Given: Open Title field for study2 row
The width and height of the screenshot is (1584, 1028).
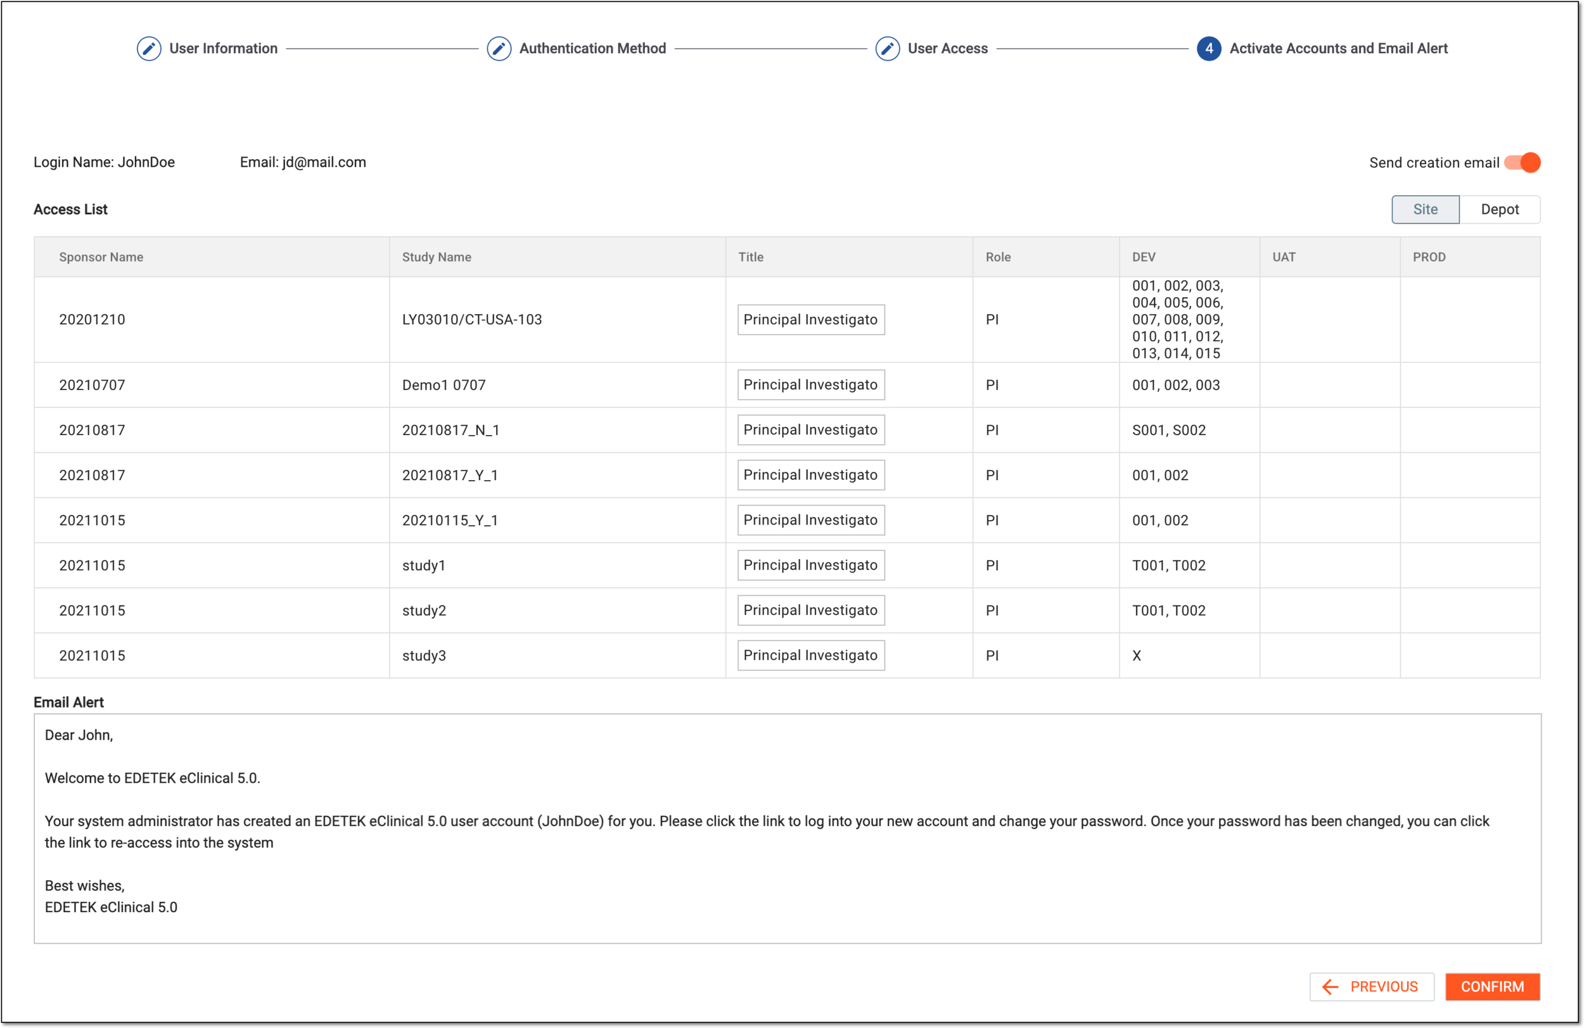Looking at the screenshot, I should [x=810, y=611].
